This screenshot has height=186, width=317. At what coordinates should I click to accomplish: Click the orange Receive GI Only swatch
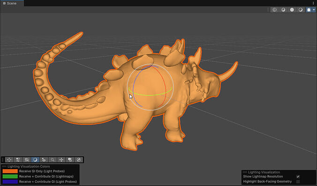pyautogui.click(x=10, y=171)
